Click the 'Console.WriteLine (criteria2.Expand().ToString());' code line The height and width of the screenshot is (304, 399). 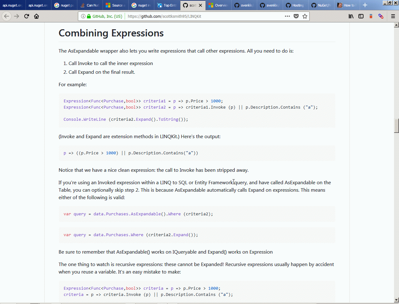[x=126, y=119]
